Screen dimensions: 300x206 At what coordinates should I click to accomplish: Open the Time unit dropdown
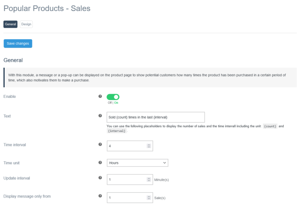pos(137,163)
